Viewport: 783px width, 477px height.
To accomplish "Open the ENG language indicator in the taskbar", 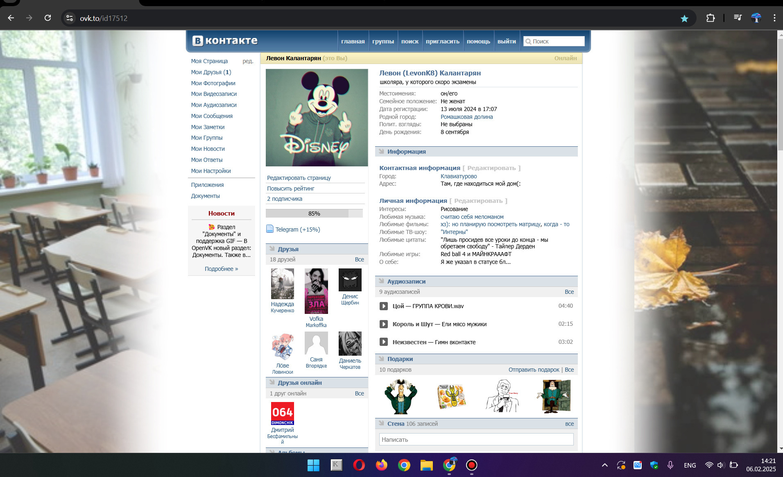I will 690,465.
